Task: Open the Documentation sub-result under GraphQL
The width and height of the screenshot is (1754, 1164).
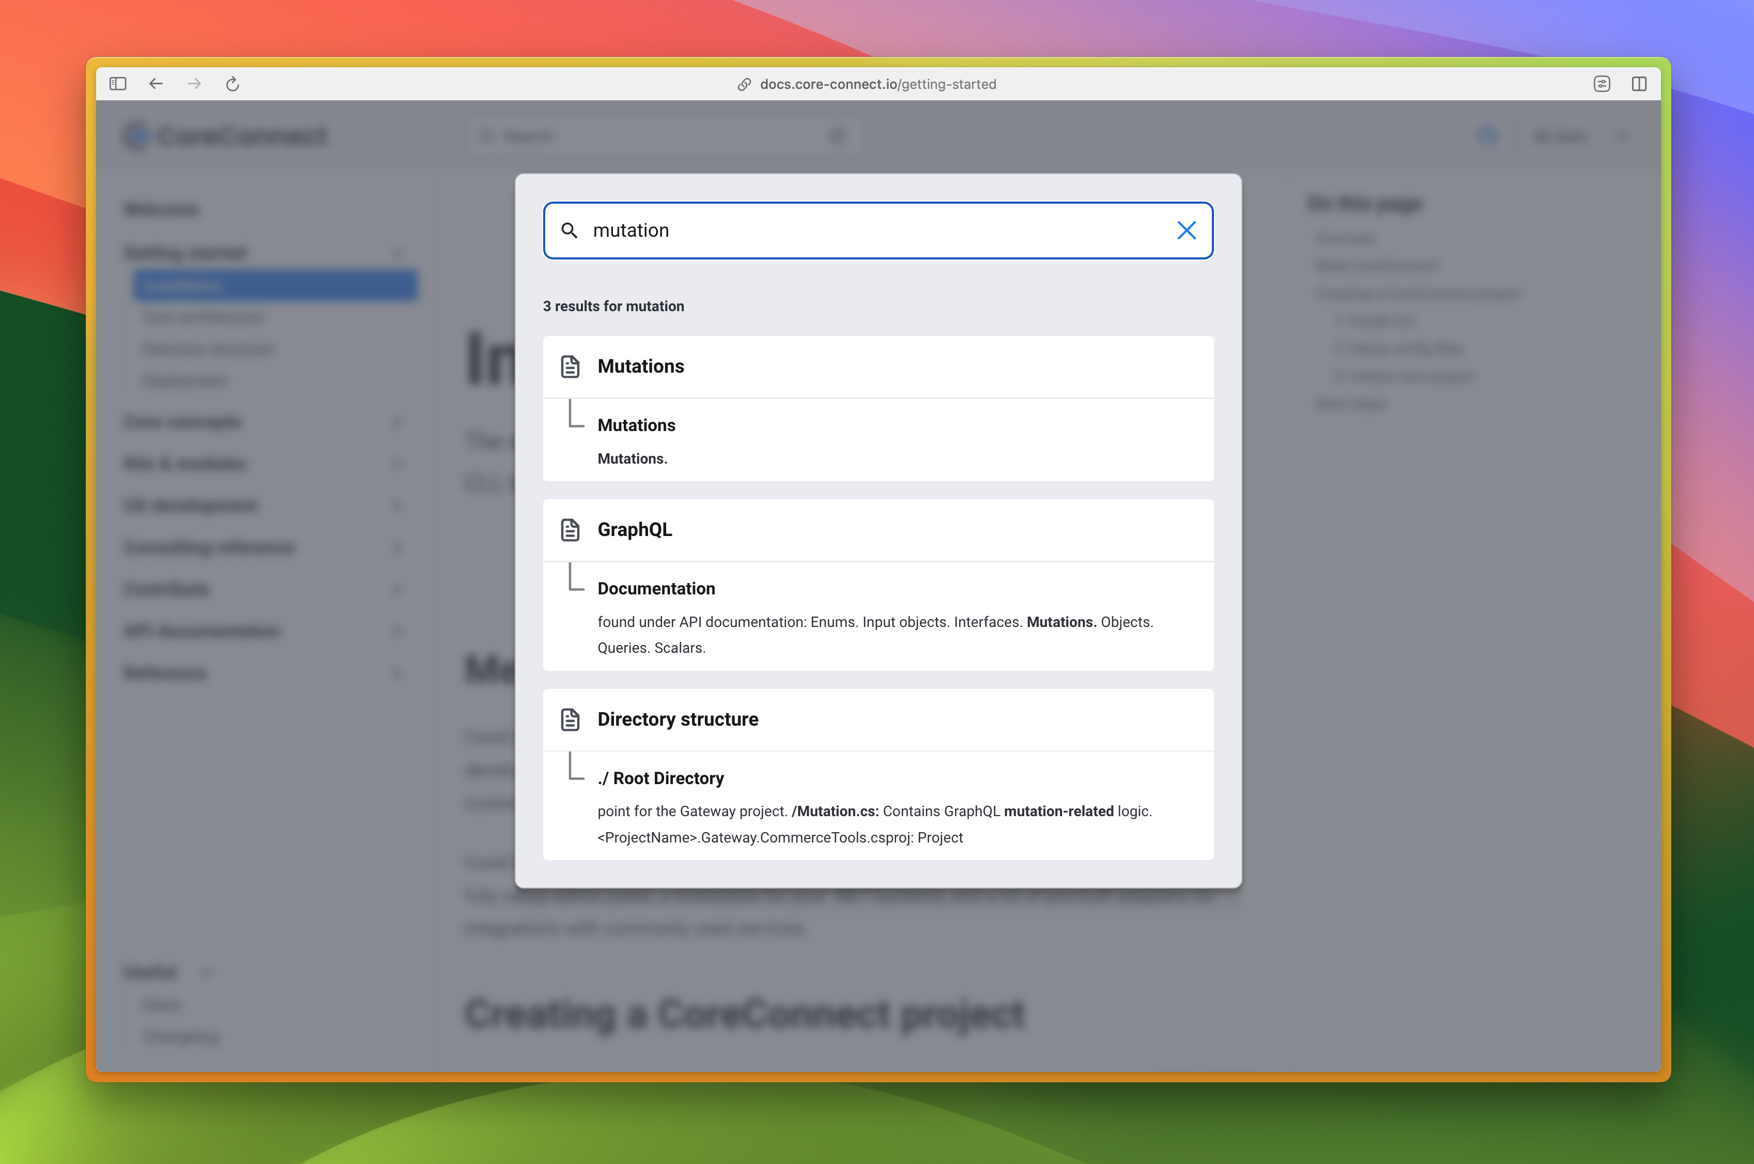Action: tap(656, 589)
